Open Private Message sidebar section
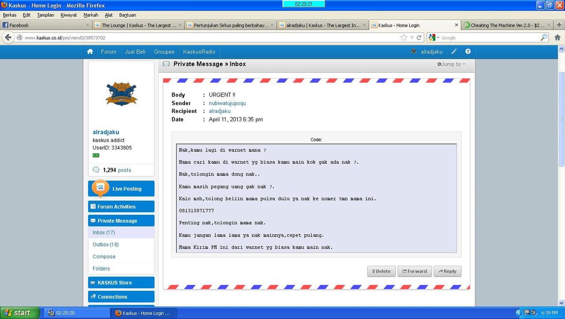Image resolution: width=565 pixels, height=319 pixels. click(x=121, y=221)
